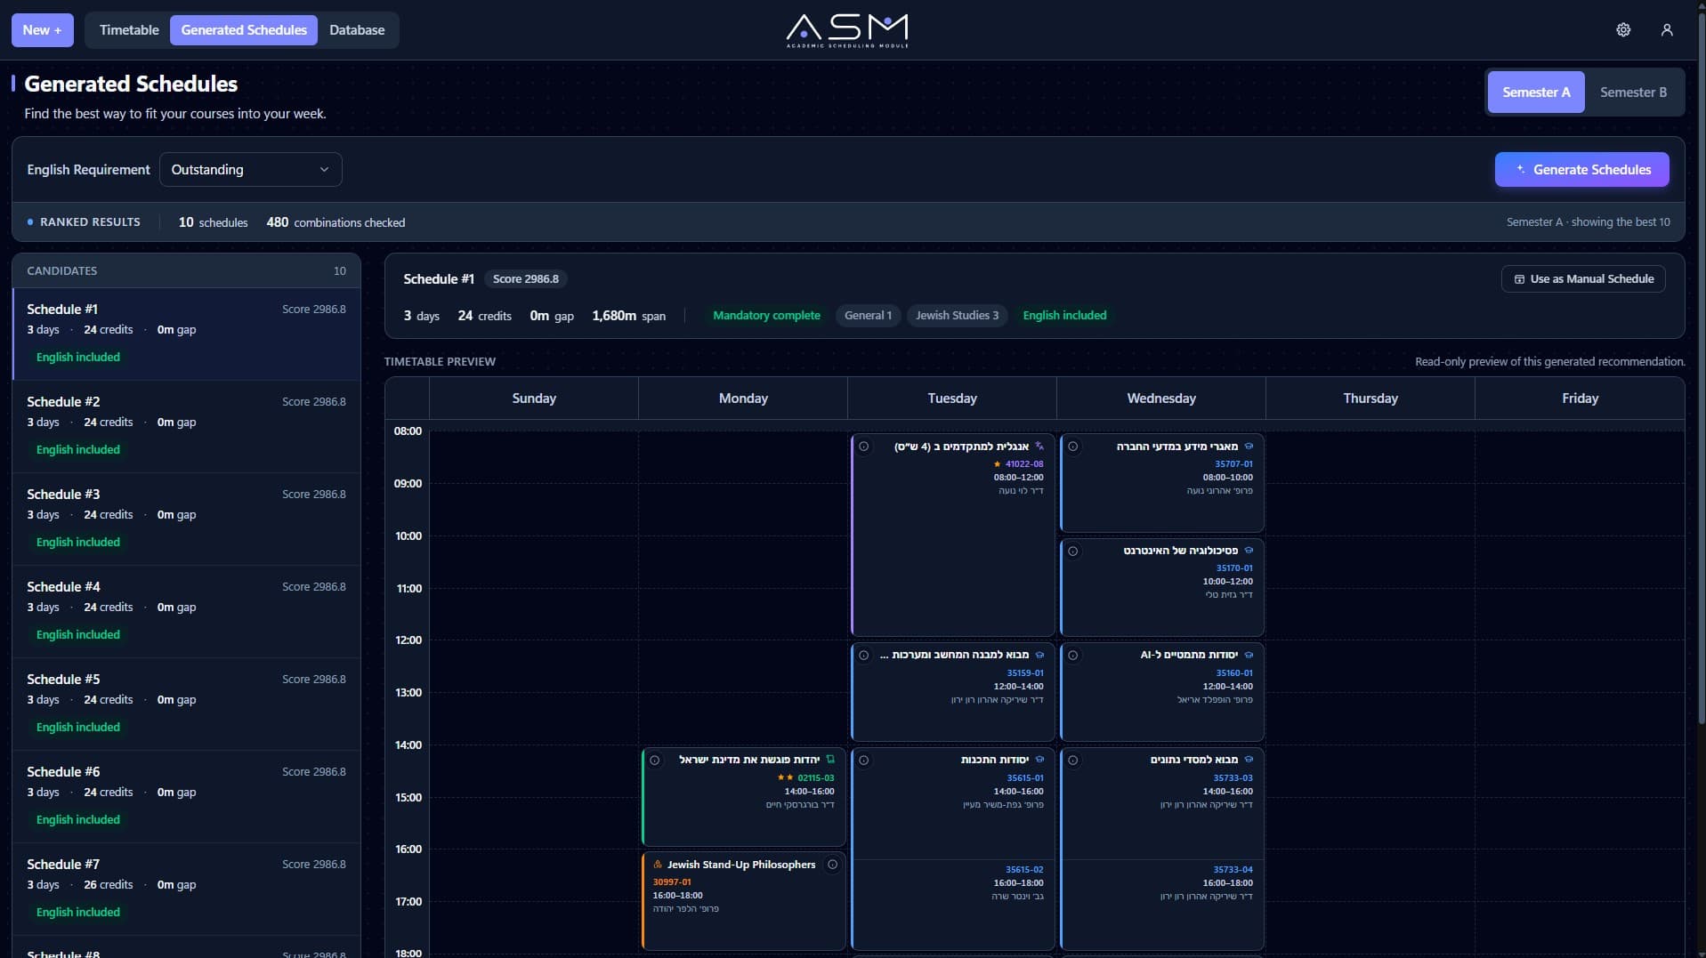The height and width of the screenshot is (958, 1706).
Task: Click info icon on course 35707-01 card
Action: click(x=1072, y=447)
